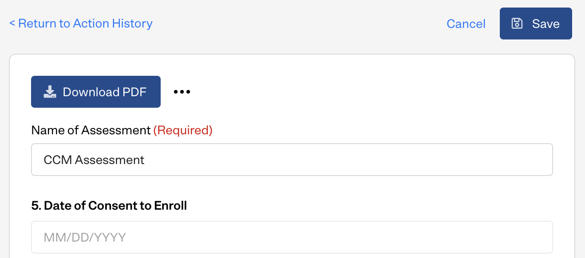Click the Date of Consent to Enroll input
This screenshot has width=585, height=258.
[x=292, y=237]
